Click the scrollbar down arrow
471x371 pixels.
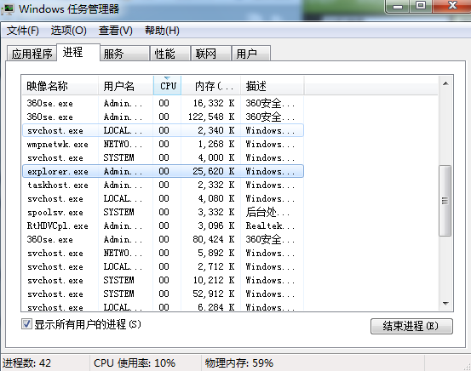[x=445, y=304]
